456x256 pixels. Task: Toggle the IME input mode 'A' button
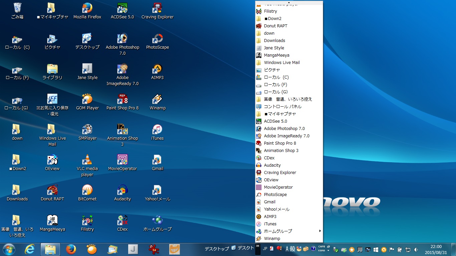pyautogui.click(x=287, y=249)
